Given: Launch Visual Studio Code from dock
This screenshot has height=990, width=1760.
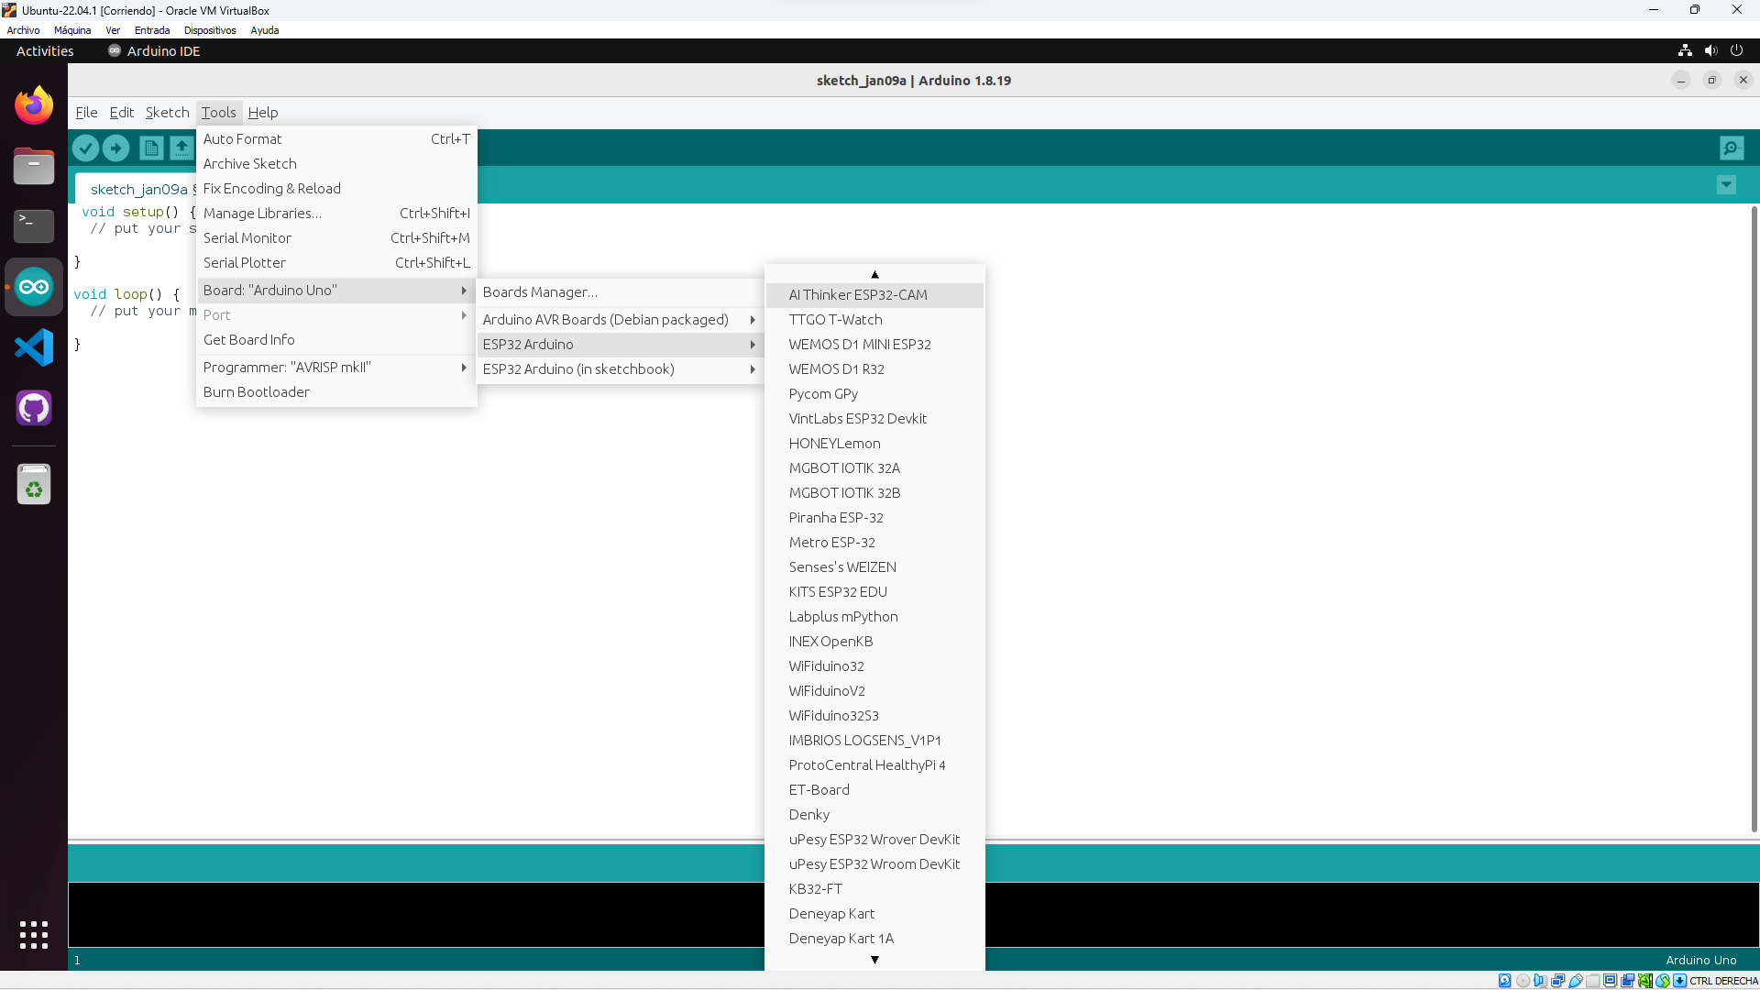Looking at the screenshot, I should [x=34, y=347].
